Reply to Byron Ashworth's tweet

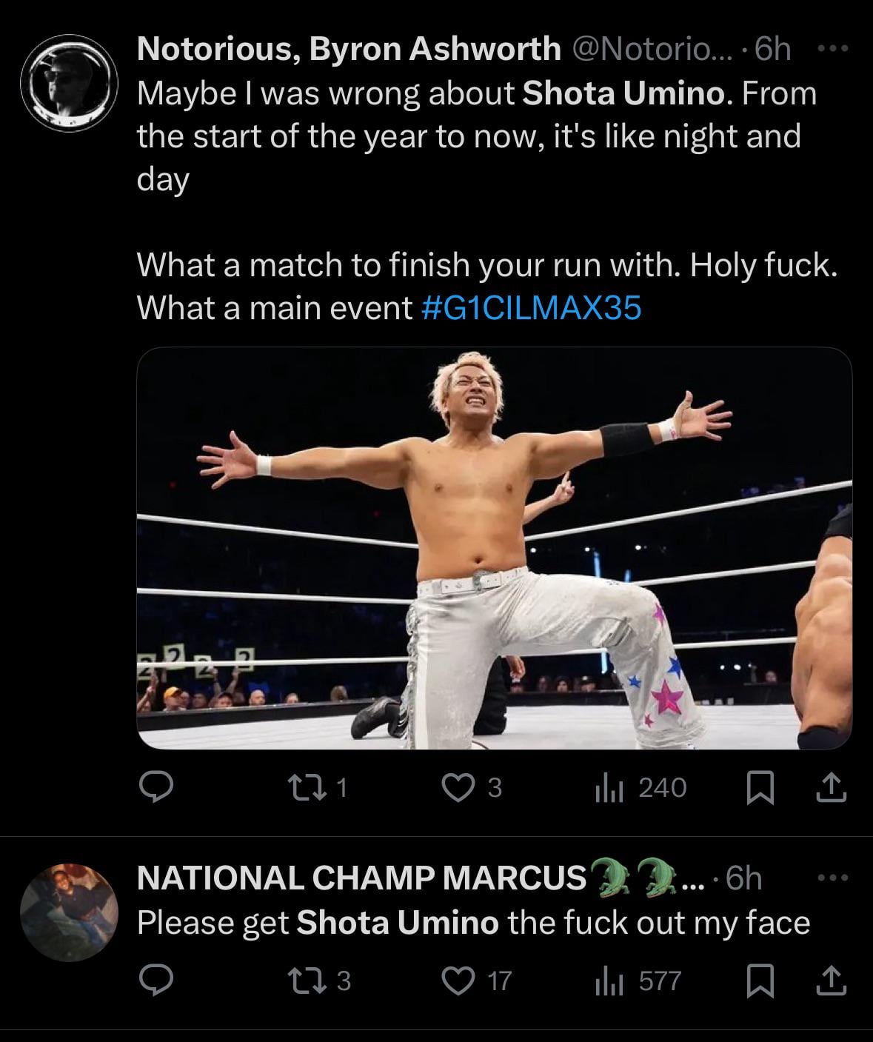[x=156, y=787]
